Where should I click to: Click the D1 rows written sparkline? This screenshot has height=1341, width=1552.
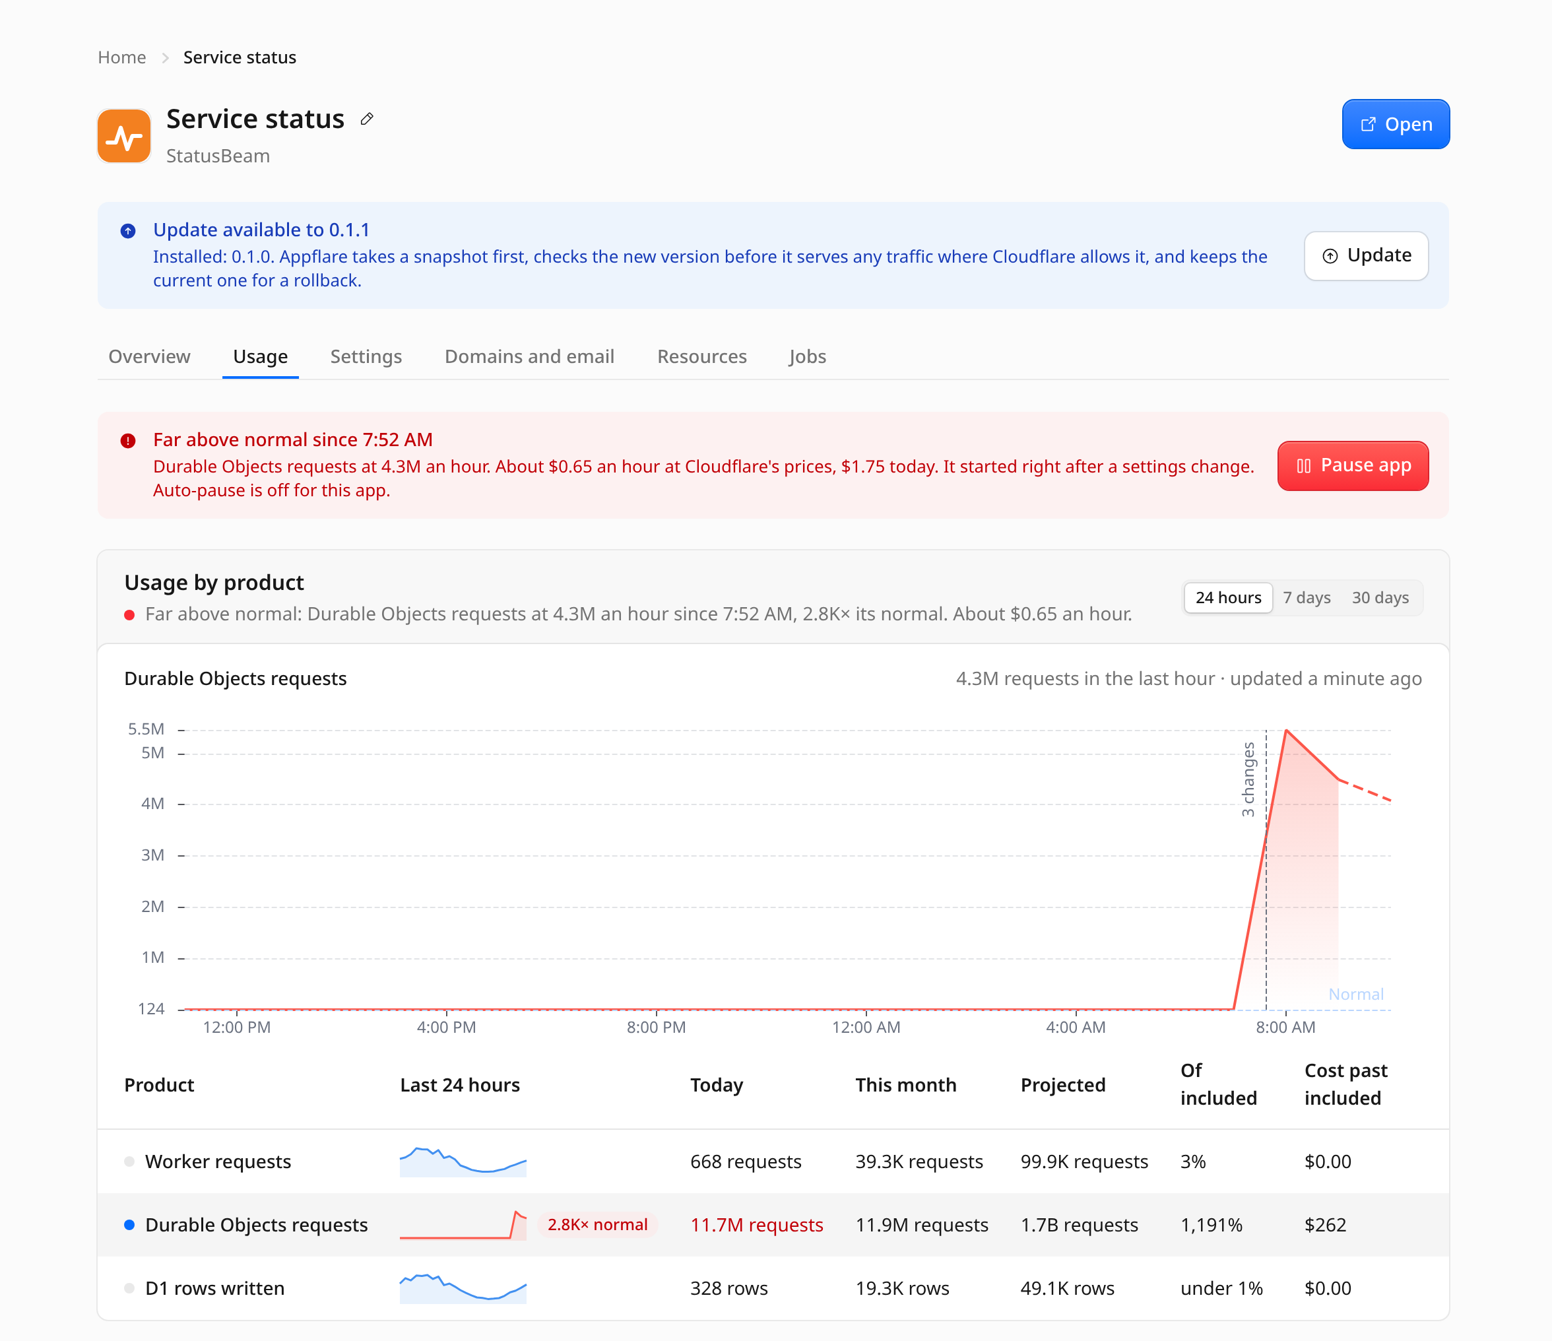pyautogui.click(x=463, y=1289)
